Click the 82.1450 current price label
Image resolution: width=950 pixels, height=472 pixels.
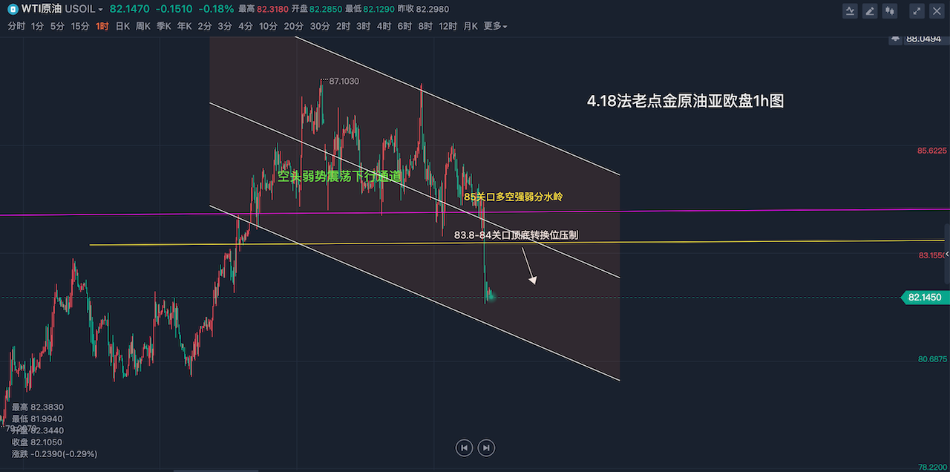click(923, 297)
